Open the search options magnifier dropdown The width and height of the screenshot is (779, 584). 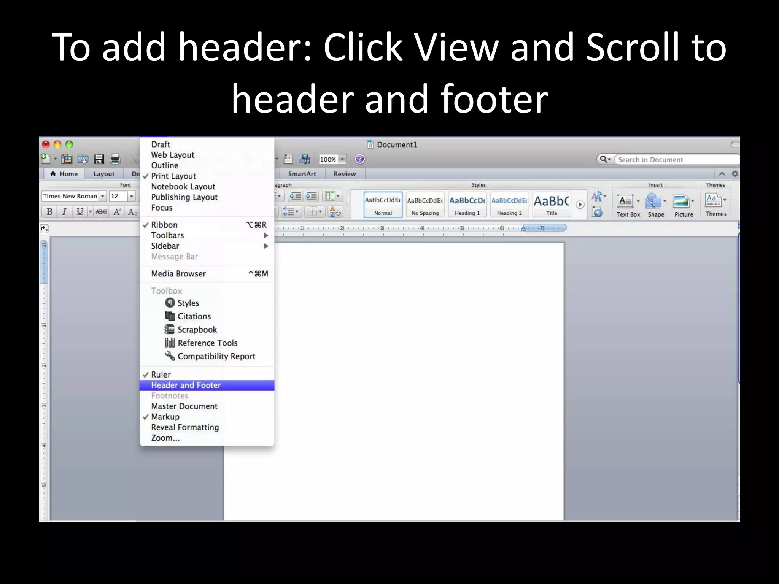pos(605,159)
